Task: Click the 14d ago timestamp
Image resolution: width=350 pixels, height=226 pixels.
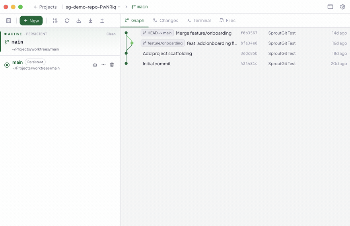Action: [x=339, y=33]
